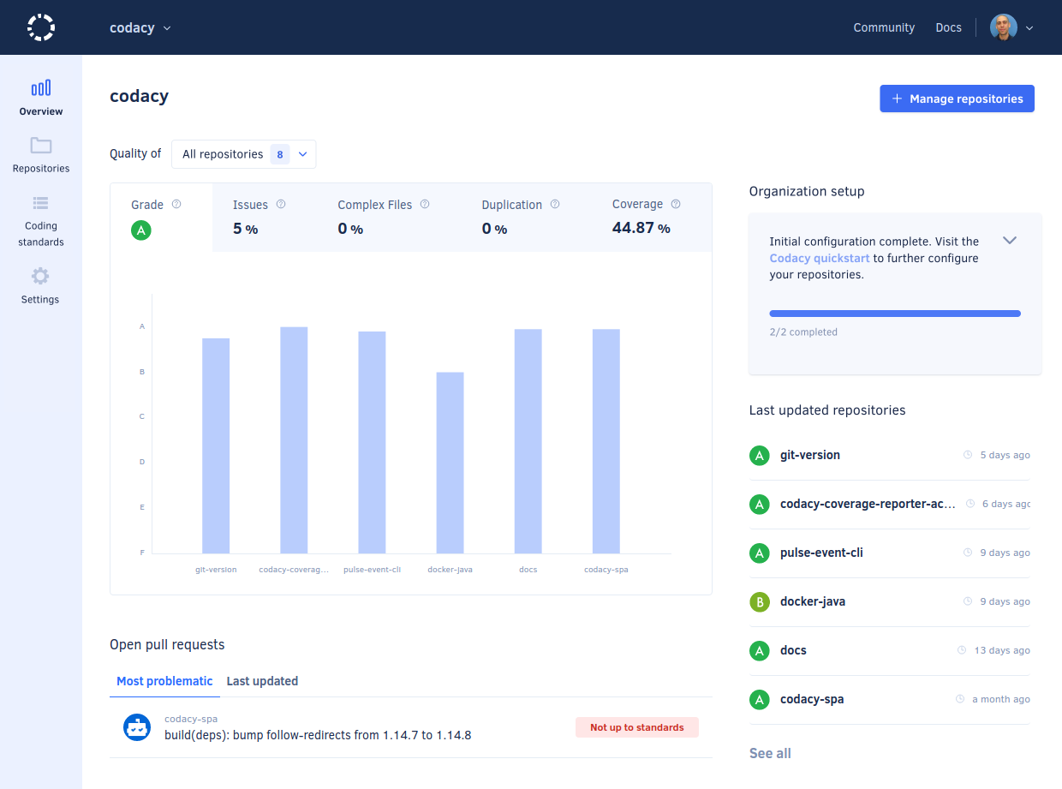Click the repositories count badge 8
Image resolution: width=1062 pixels, height=789 pixels.
[280, 154]
